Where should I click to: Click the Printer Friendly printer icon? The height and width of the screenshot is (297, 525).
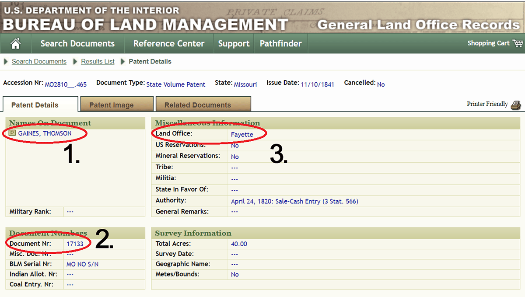(516, 105)
